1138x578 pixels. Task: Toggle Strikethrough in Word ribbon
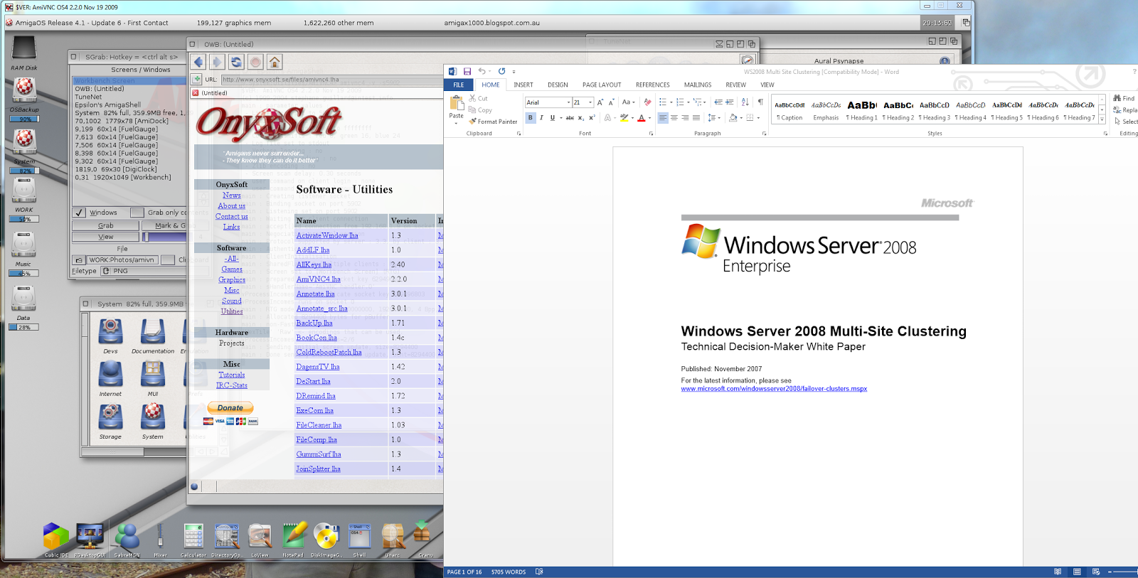click(570, 118)
